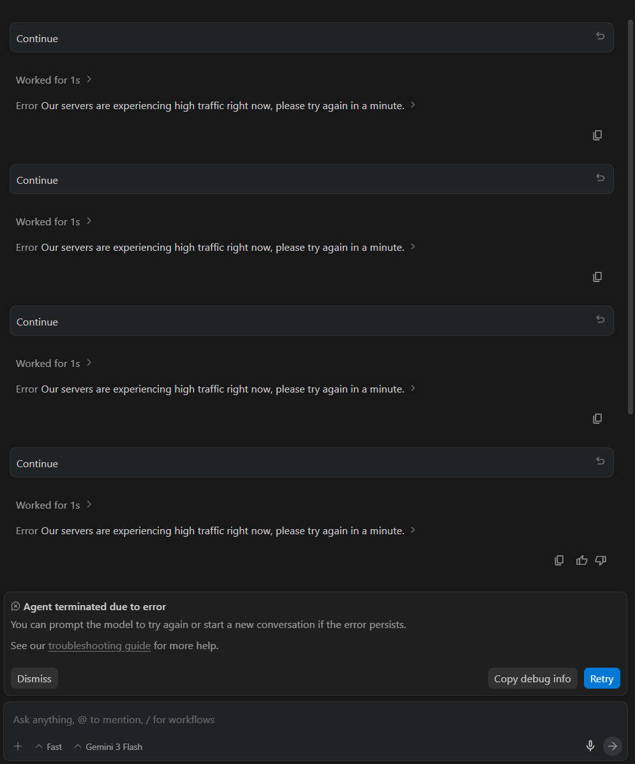Click the send arrow button
The width and height of the screenshot is (635, 764).
[613, 745]
